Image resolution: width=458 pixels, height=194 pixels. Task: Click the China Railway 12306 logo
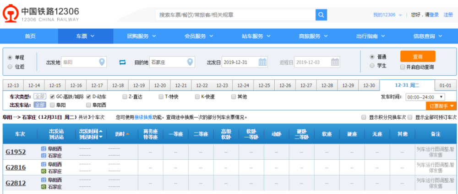42,14
